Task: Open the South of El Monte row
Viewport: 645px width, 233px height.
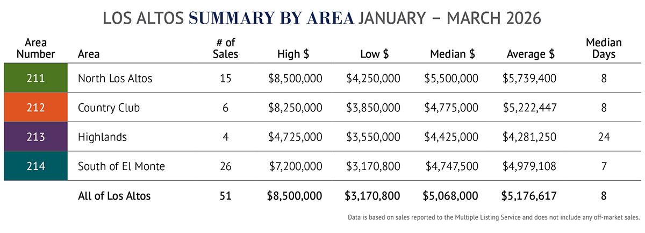Action: [121, 166]
